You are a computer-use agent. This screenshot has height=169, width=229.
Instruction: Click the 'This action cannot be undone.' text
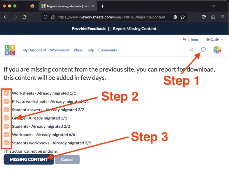point(31,151)
